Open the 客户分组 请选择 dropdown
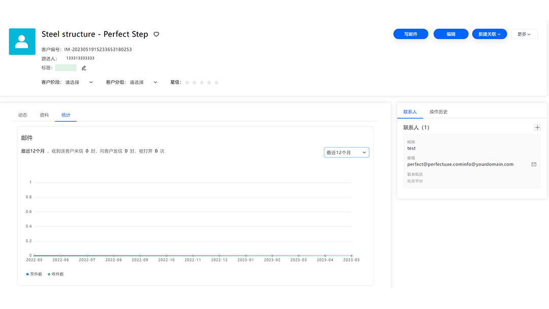This screenshot has height=309, width=549. point(143,82)
